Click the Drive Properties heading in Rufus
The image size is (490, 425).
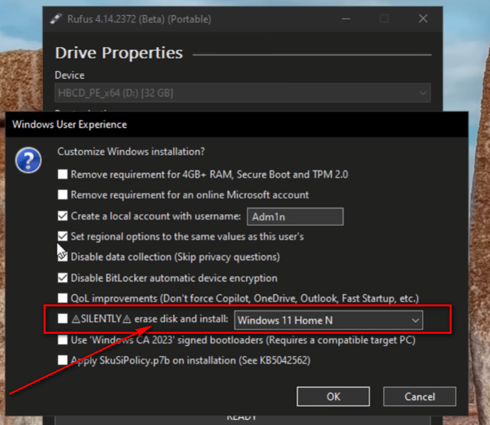coord(118,53)
